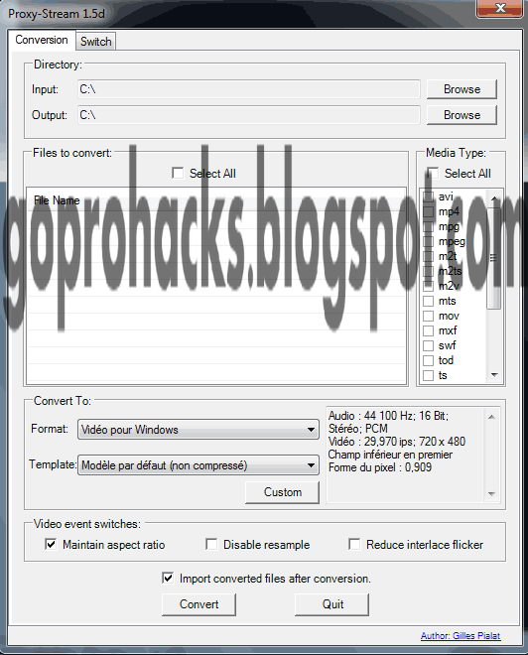Screen dimensions: 528x655
Task: Click format info box scroll up arrow
Action: [x=491, y=417]
